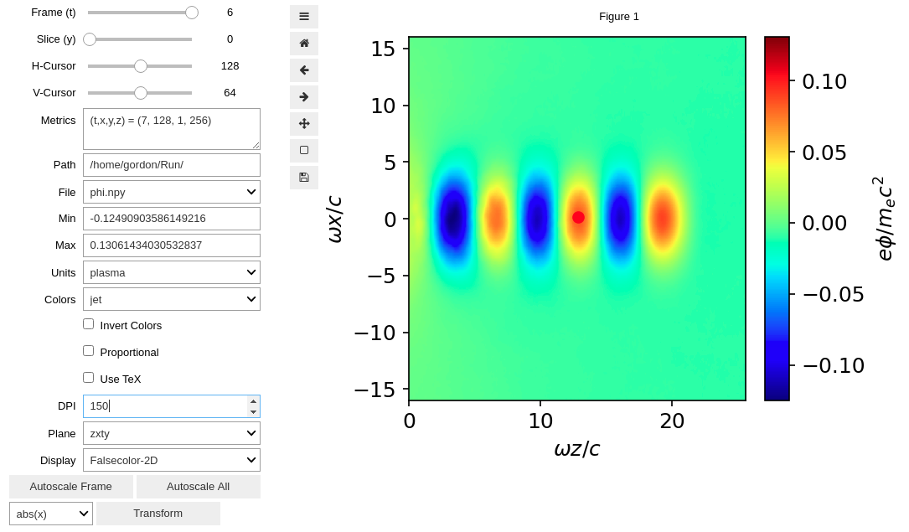Click the Min value input field

point(172,219)
